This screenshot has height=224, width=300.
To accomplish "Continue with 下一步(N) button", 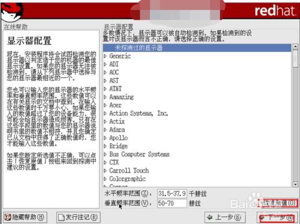I will [x=277, y=217].
